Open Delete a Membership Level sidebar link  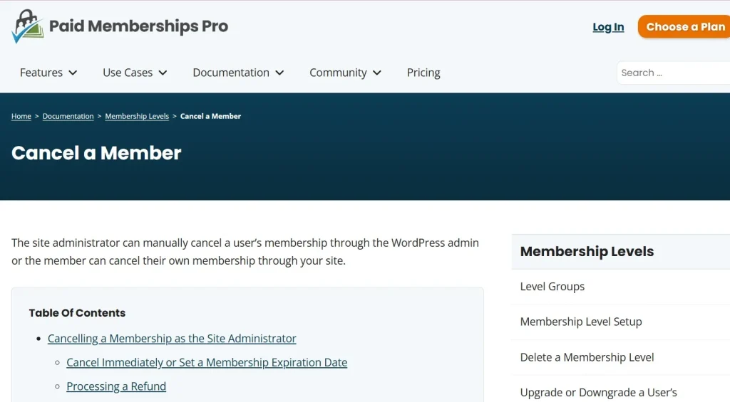coord(587,357)
